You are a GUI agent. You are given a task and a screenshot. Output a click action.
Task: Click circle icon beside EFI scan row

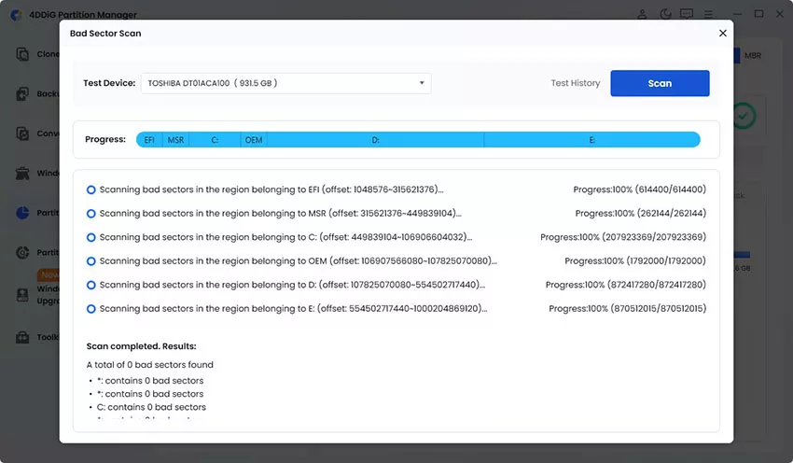click(x=91, y=189)
